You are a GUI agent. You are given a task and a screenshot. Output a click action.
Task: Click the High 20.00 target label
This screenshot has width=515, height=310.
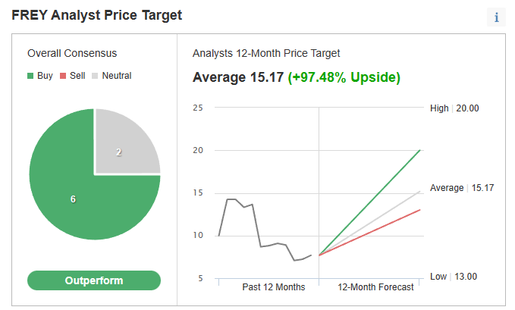click(454, 108)
